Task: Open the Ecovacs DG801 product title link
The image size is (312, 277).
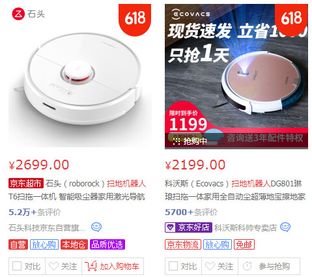Action: click(235, 190)
